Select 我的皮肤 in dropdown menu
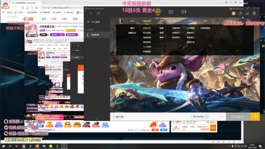This screenshot has width=265, height=149. 147,42
